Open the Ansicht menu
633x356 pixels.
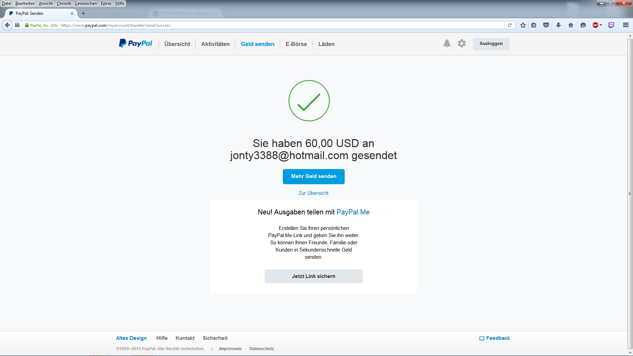pos(46,3)
